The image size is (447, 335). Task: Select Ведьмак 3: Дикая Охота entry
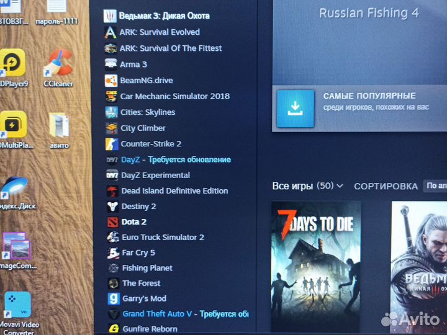coord(164,16)
